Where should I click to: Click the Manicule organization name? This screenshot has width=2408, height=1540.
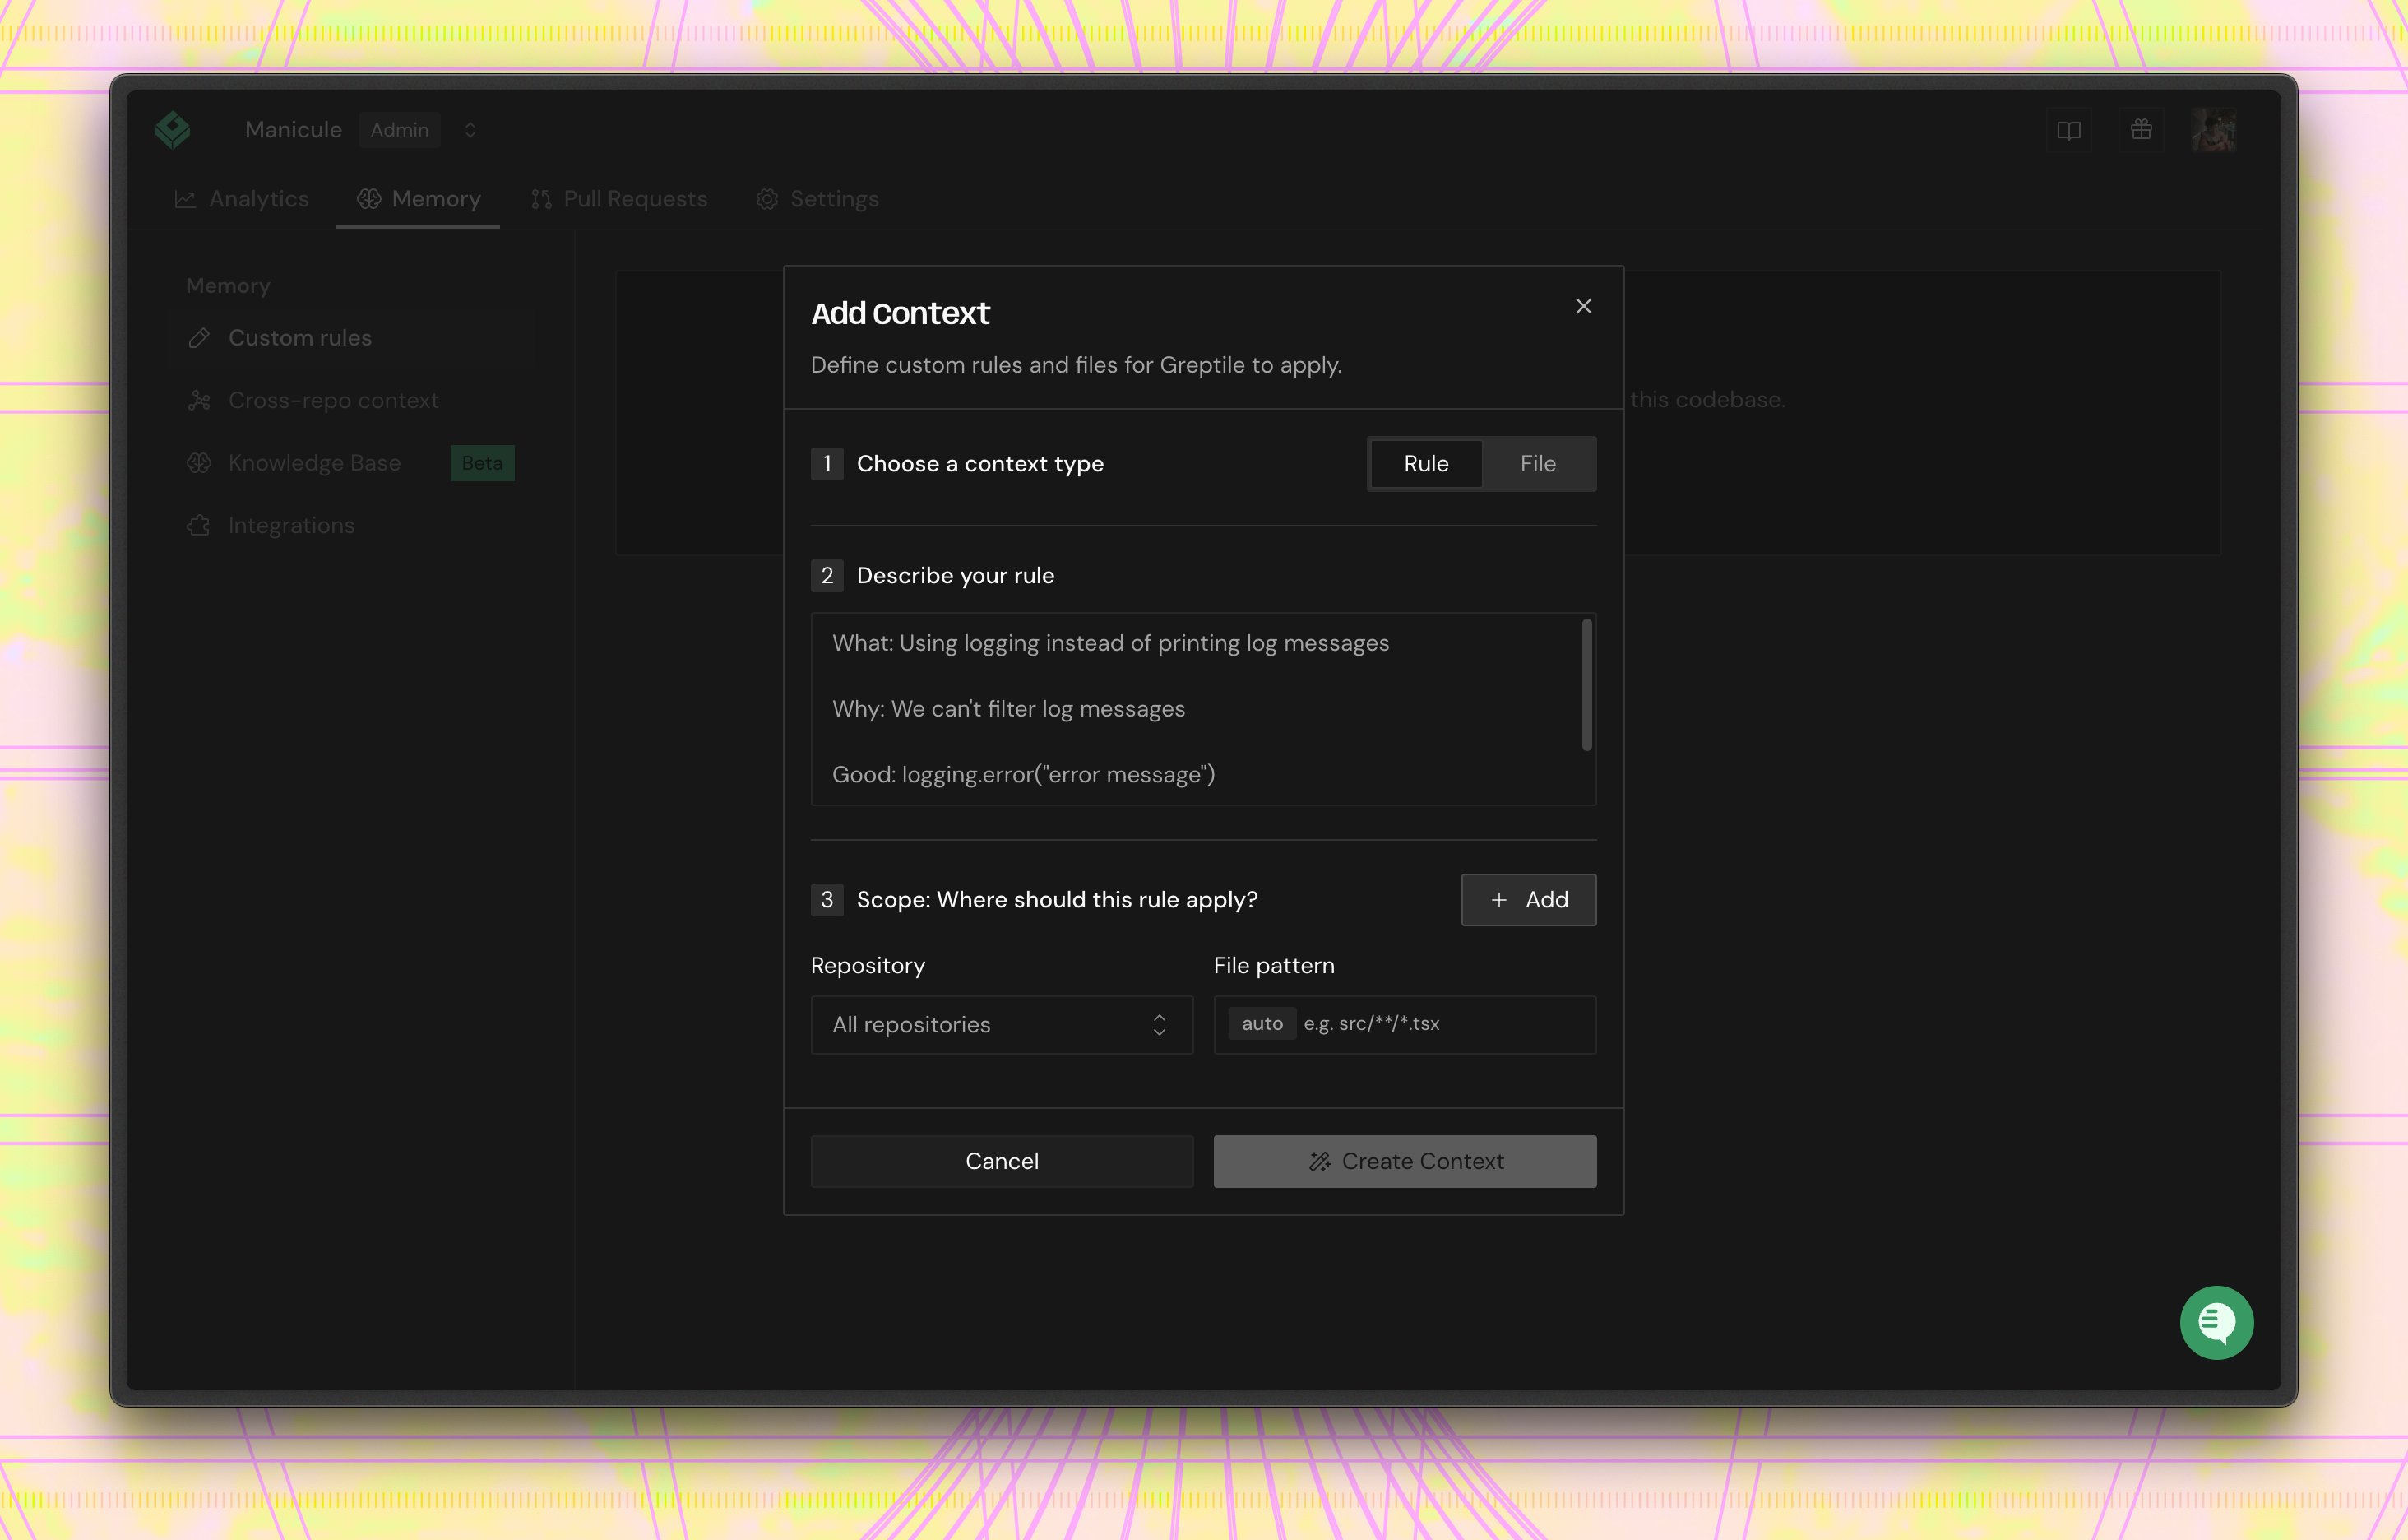click(x=293, y=130)
